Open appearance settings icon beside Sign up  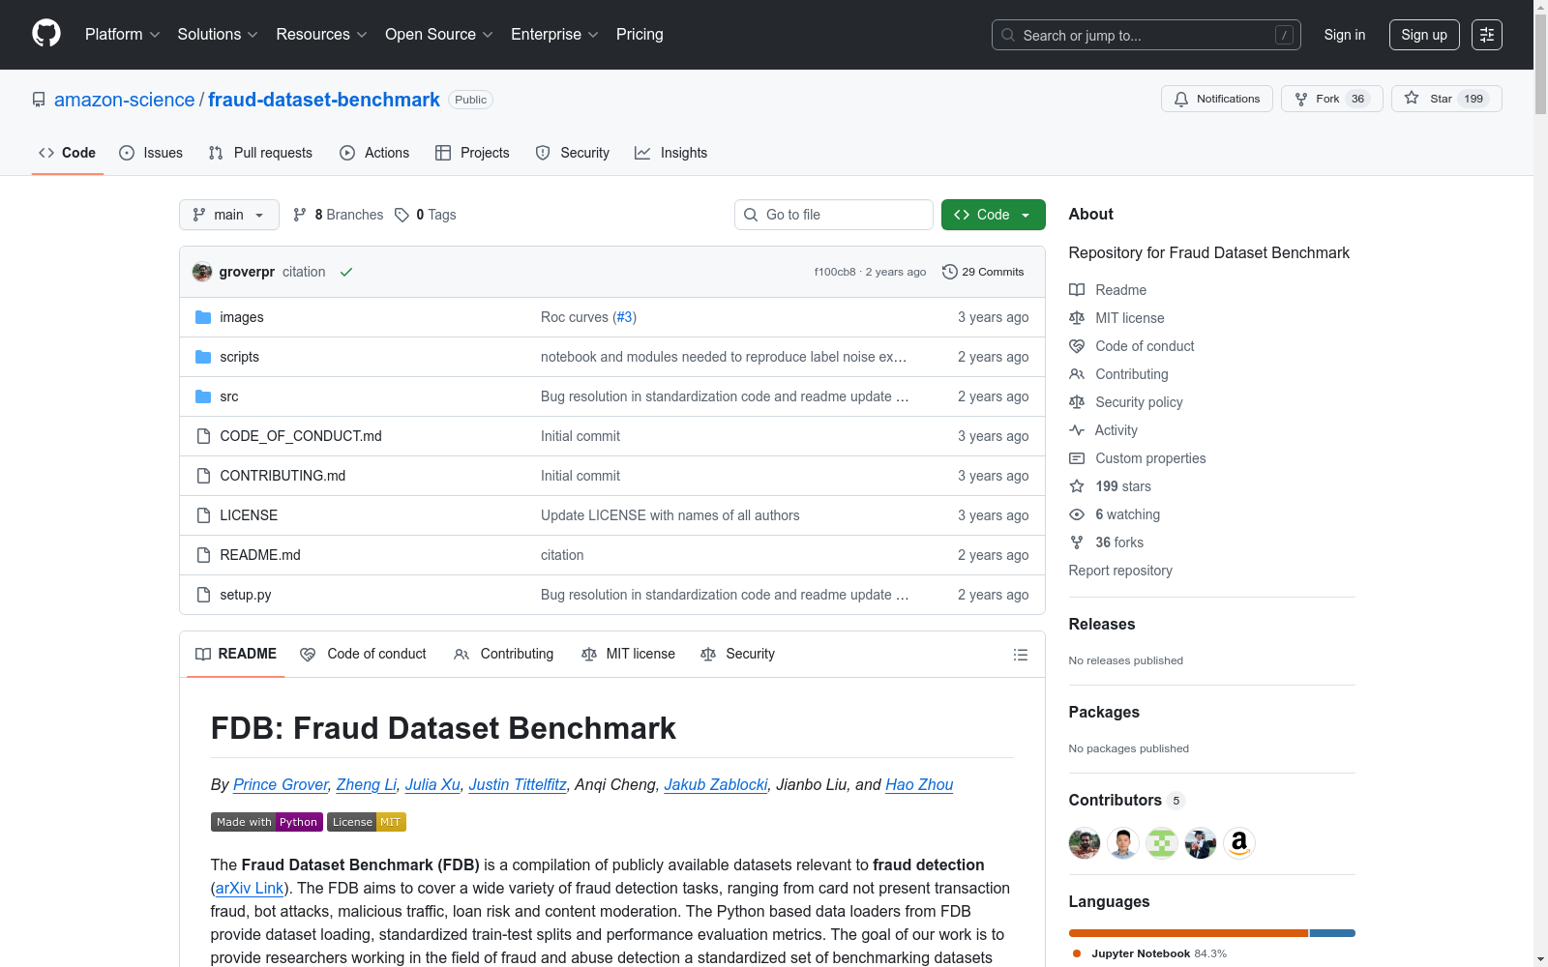[1487, 35]
